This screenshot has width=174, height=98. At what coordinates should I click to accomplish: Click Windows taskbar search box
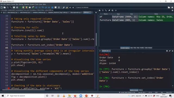pyautogui.click(x=25, y=96)
